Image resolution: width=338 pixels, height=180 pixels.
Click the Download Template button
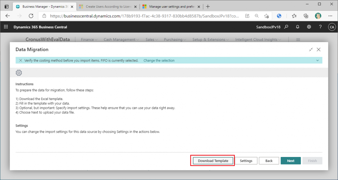[x=213, y=161]
